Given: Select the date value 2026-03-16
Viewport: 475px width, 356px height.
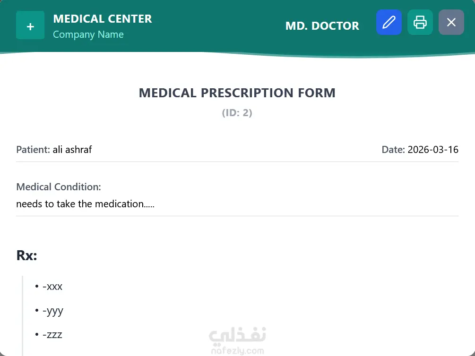Looking at the screenshot, I should (x=433, y=150).
